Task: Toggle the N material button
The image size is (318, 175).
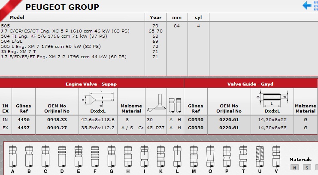Action: click(x=296, y=167)
